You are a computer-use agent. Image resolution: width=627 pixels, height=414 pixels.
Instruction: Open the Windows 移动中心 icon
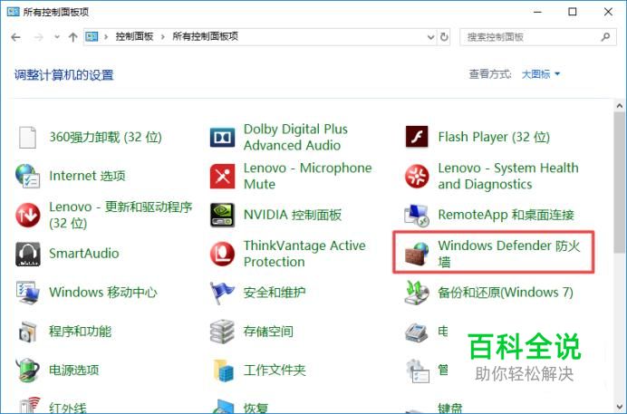pyautogui.click(x=27, y=293)
